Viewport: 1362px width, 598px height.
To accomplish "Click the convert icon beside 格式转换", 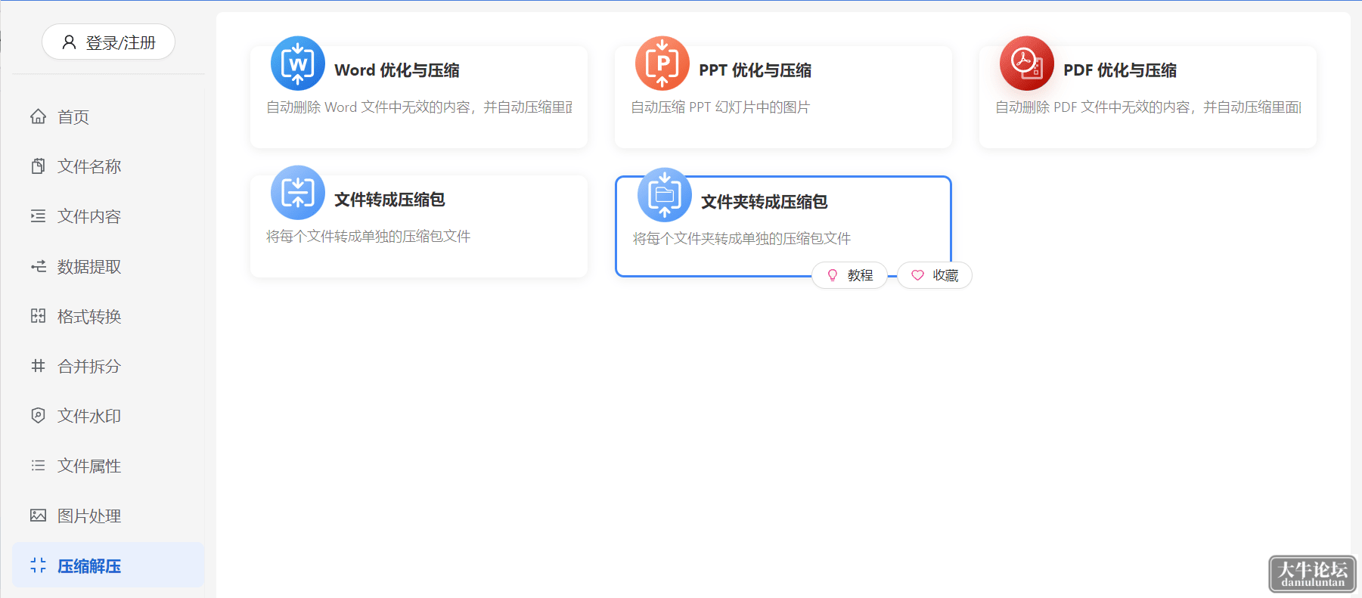I will click(39, 316).
